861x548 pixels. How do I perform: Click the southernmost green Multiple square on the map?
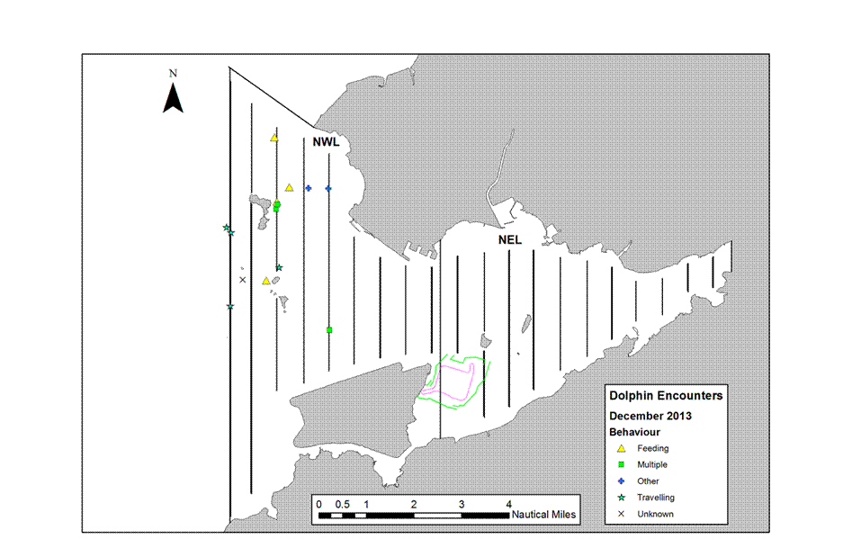click(329, 330)
